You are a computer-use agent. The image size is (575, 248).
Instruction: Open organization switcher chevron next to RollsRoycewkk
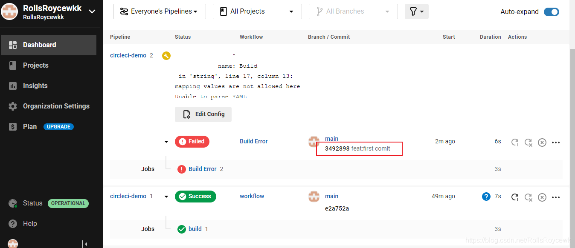92,11
